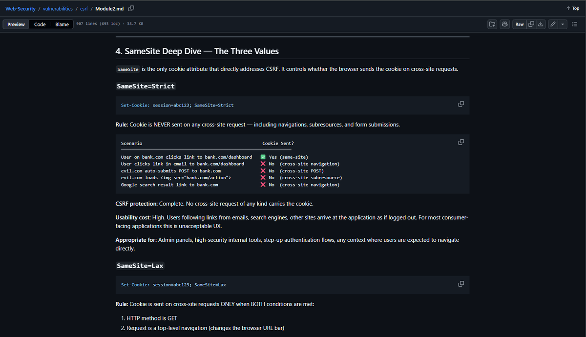Image resolution: width=586 pixels, height=337 pixels.
Task: Click the inline SameSite code tag
Action: click(x=128, y=69)
